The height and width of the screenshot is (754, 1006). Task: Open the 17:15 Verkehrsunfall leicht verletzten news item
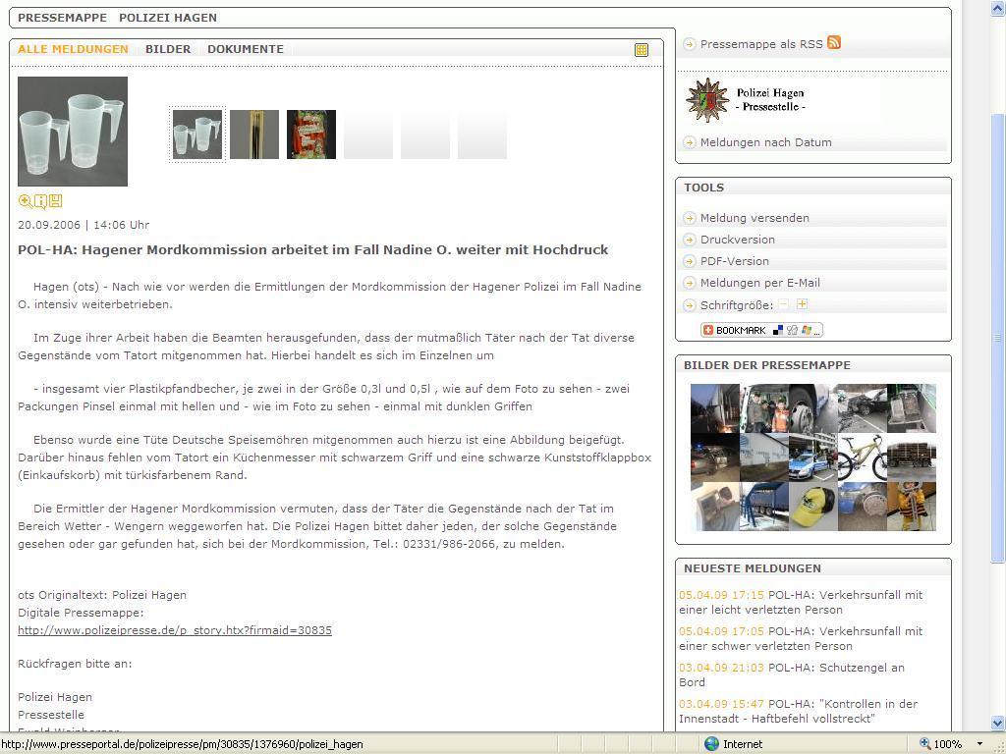tap(801, 602)
